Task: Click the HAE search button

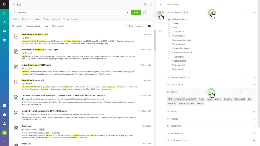Action: coord(136,13)
